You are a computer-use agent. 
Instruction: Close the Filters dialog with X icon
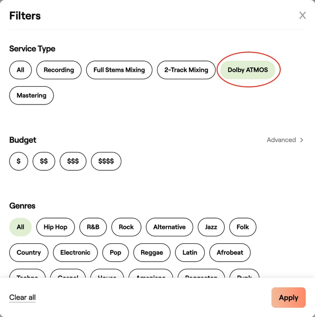click(302, 16)
